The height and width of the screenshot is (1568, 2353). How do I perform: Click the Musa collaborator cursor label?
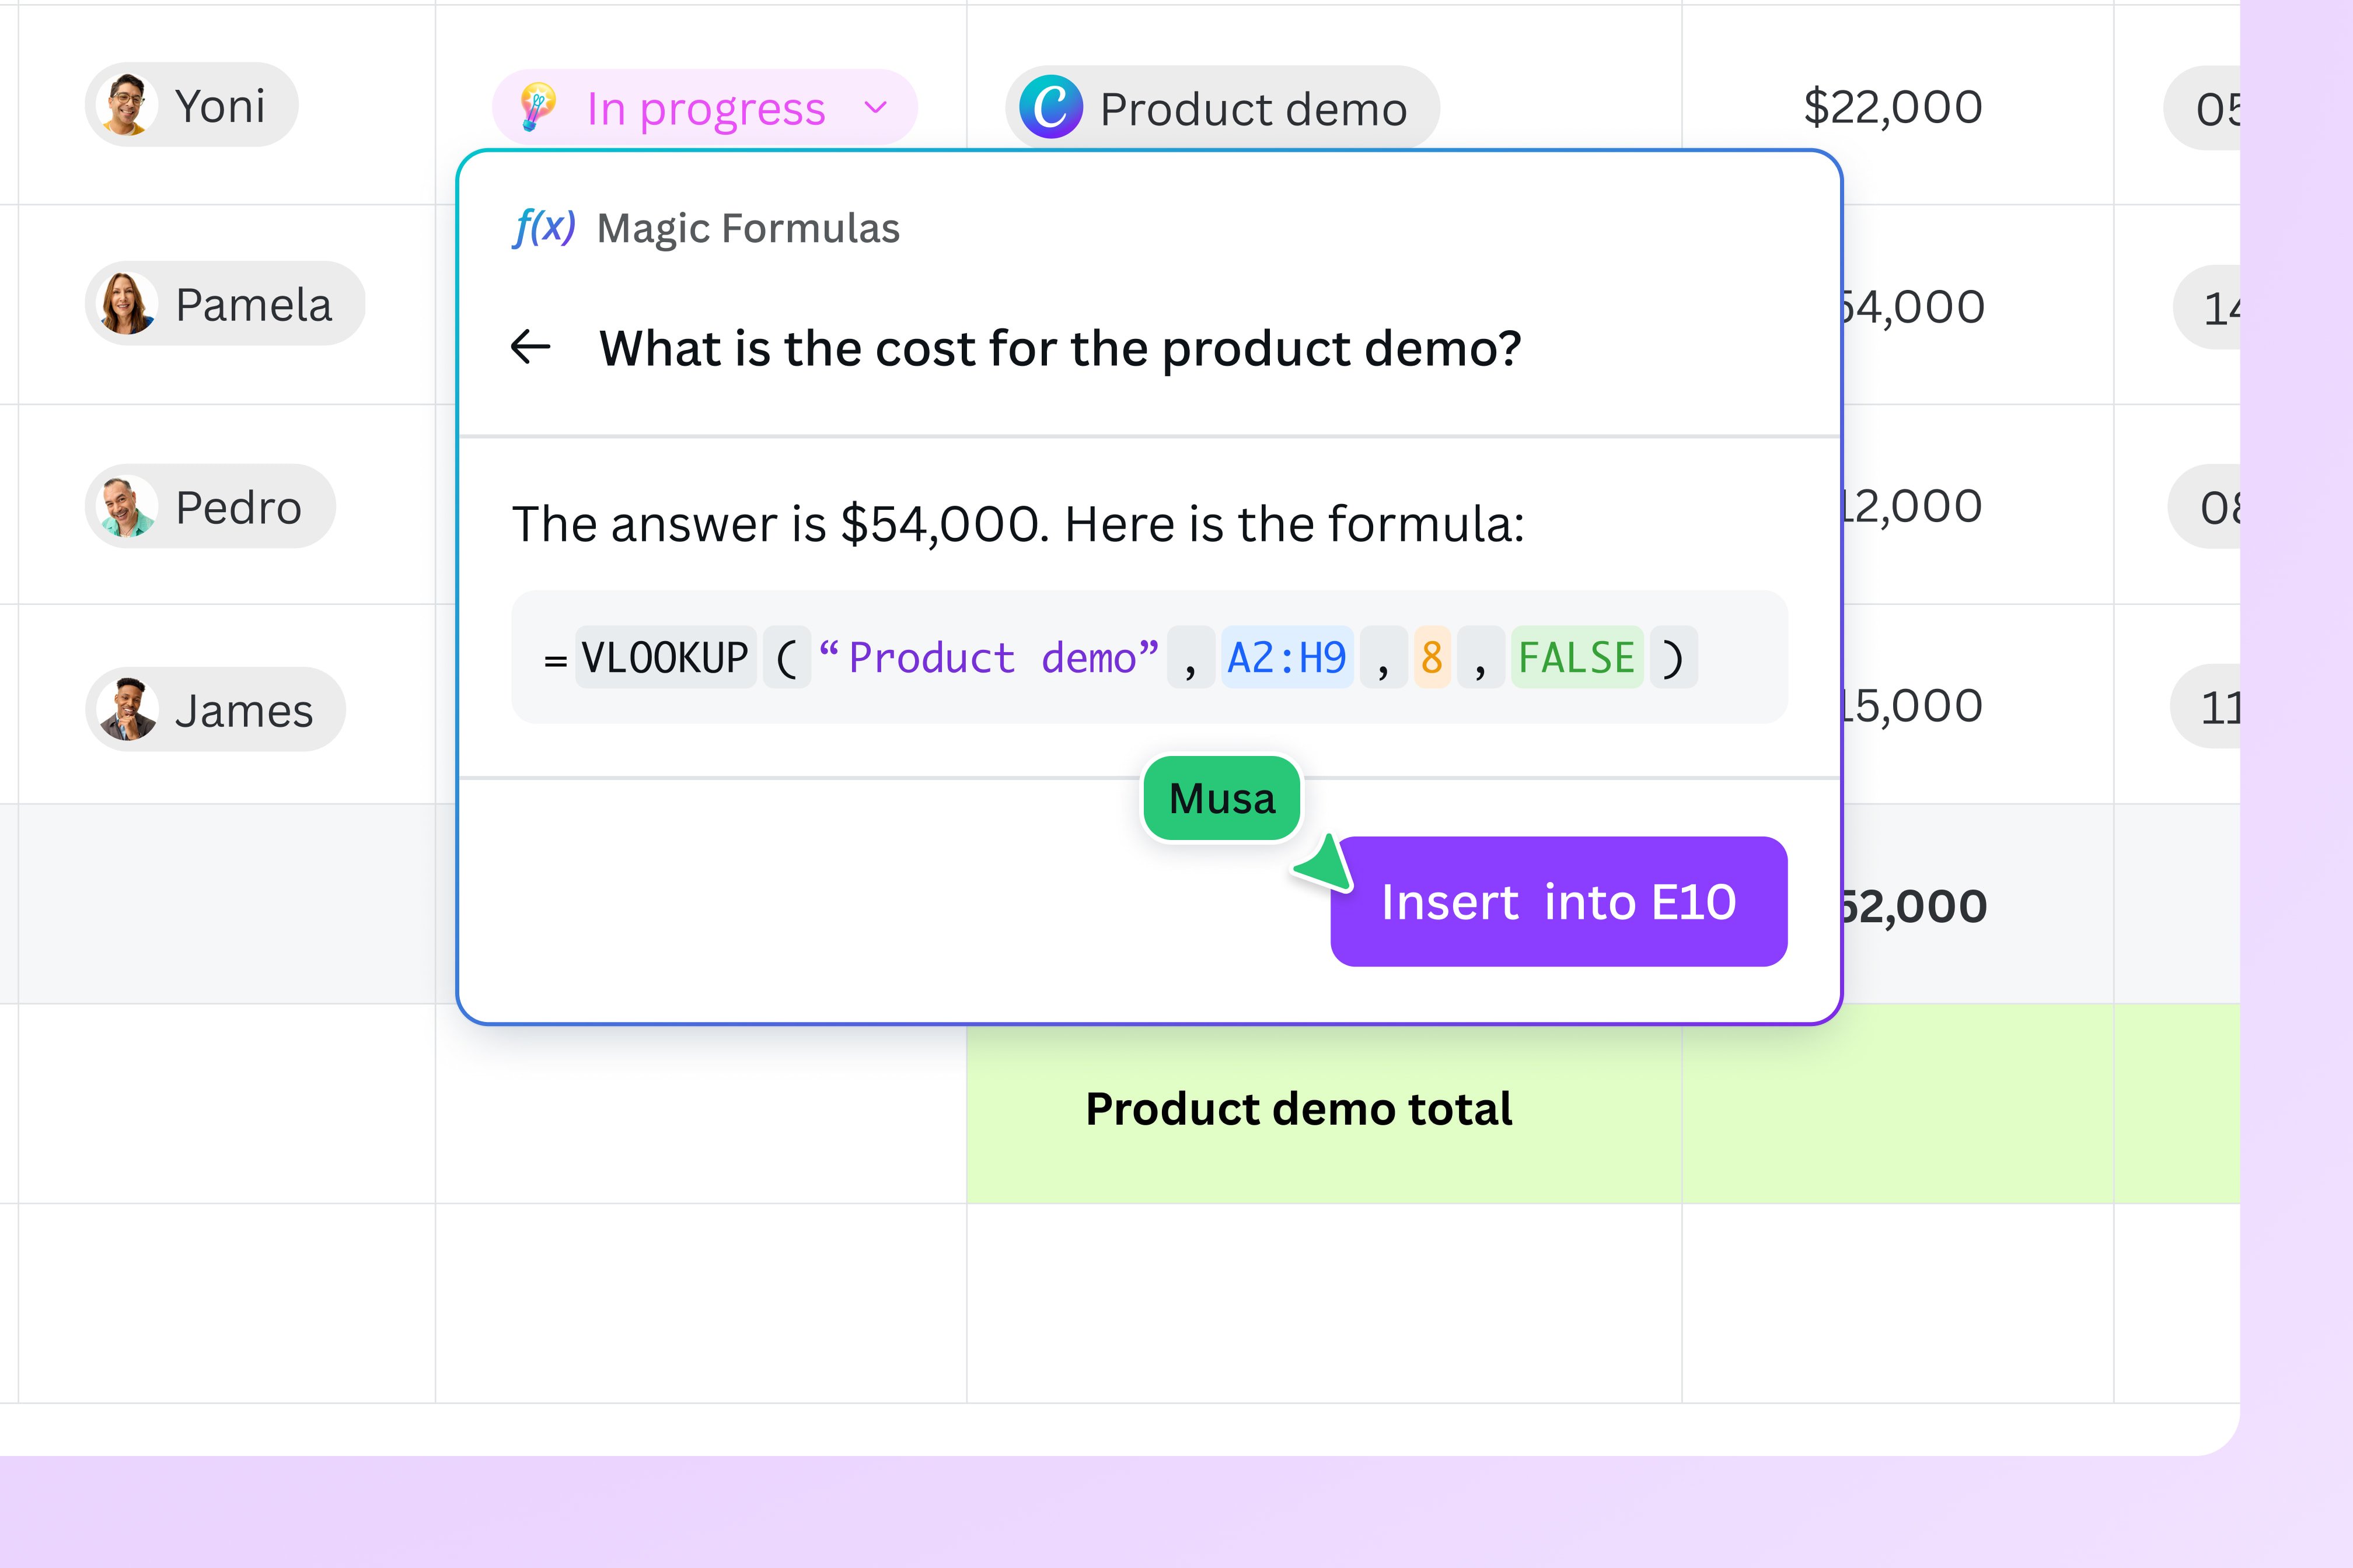click(x=1221, y=797)
